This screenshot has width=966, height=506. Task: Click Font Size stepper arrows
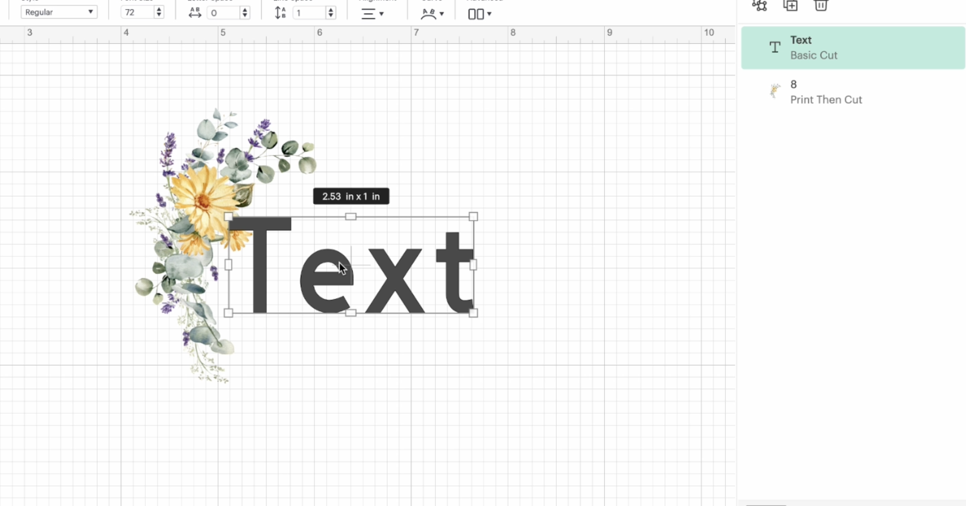159,12
